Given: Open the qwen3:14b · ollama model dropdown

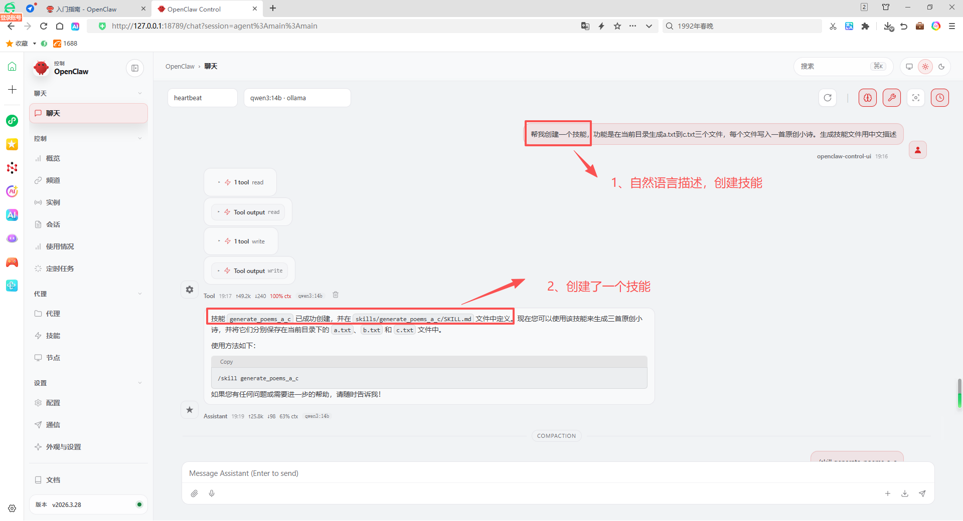Looking at the screenshot, I should click(x=297, y=98).
